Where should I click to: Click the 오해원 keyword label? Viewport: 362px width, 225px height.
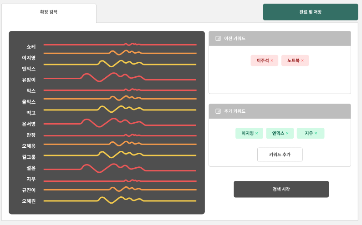click(x=29, y=201)
